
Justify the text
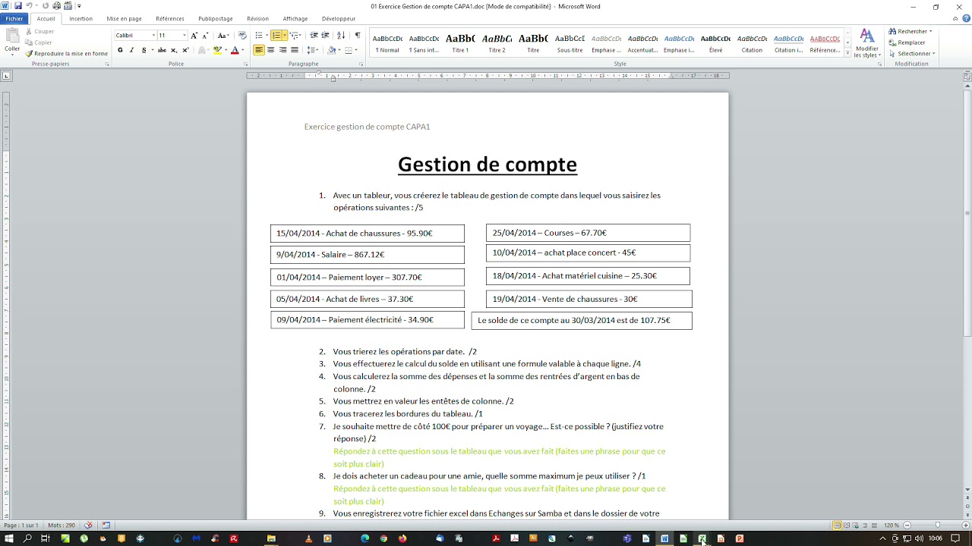click(x=294, y=50)
